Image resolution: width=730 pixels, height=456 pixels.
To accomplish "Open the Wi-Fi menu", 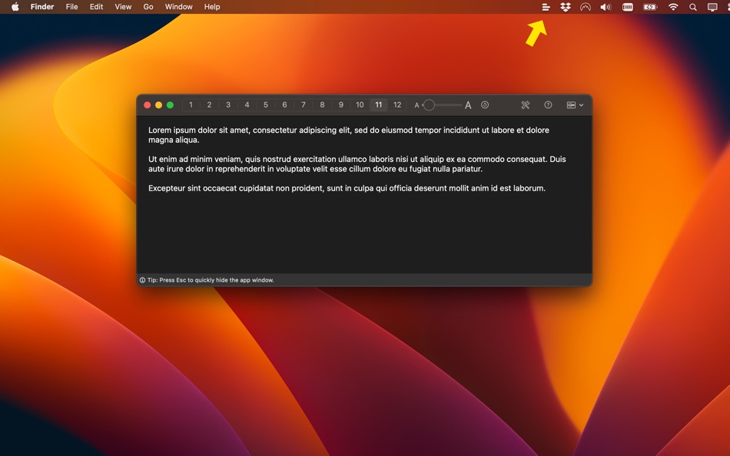I will (x=672, y=7).
